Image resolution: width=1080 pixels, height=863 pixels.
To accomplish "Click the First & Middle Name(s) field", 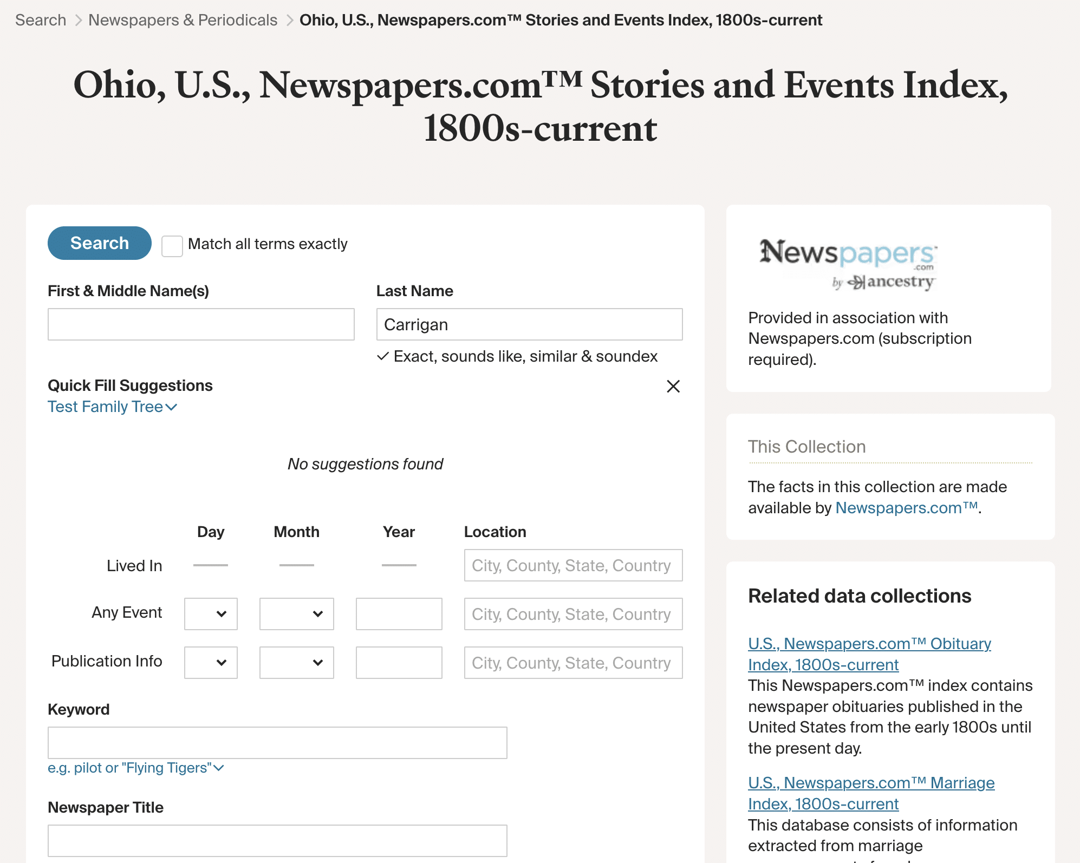I will (201, 324).
